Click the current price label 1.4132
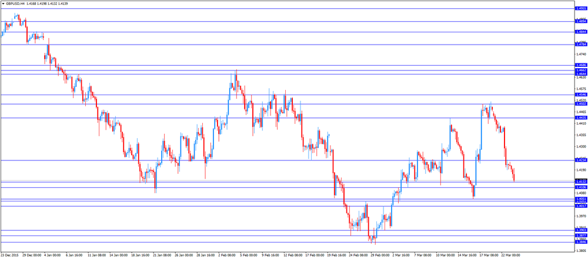 (580, 182)
